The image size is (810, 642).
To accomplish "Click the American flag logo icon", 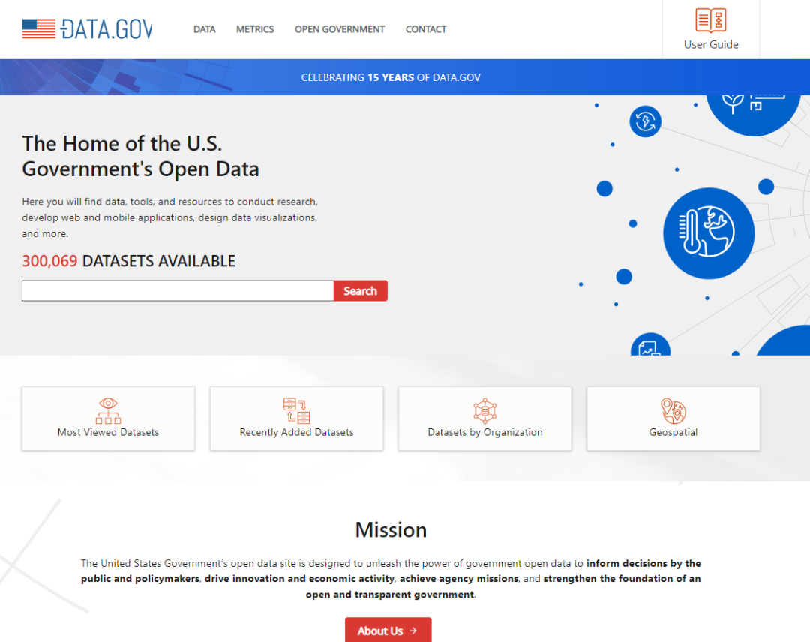I will click(39, 29).
